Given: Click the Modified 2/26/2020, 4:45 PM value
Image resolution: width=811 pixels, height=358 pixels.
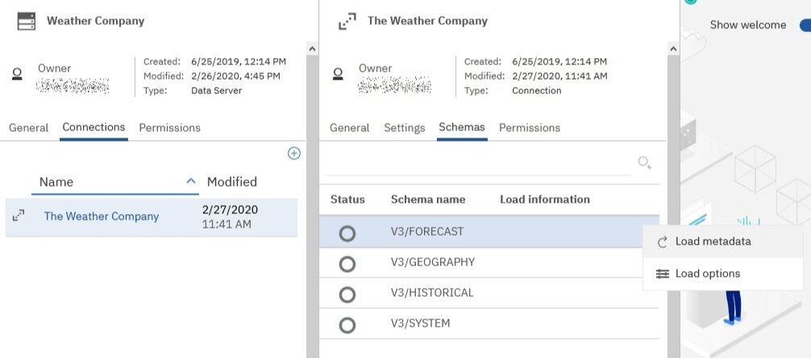Looking at the screenshot, I should [235, 76].
